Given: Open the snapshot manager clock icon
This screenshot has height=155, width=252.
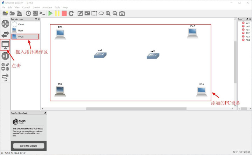Looking at the screenshot, I should [x=28, y=13].
